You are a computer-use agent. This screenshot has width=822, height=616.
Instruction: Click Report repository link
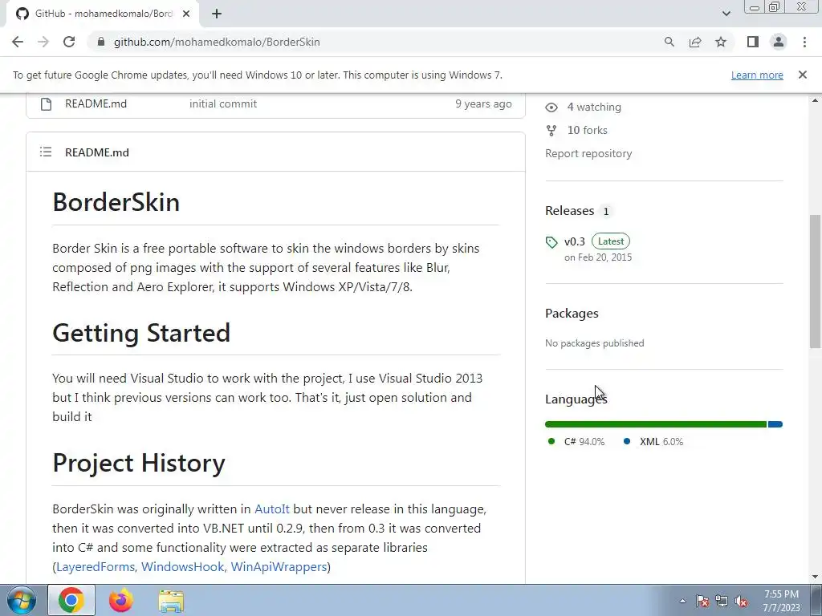588,153
